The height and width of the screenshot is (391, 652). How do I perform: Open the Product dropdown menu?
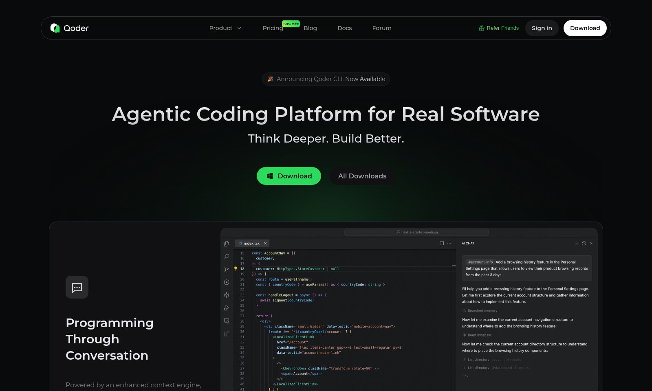(225, 28)
